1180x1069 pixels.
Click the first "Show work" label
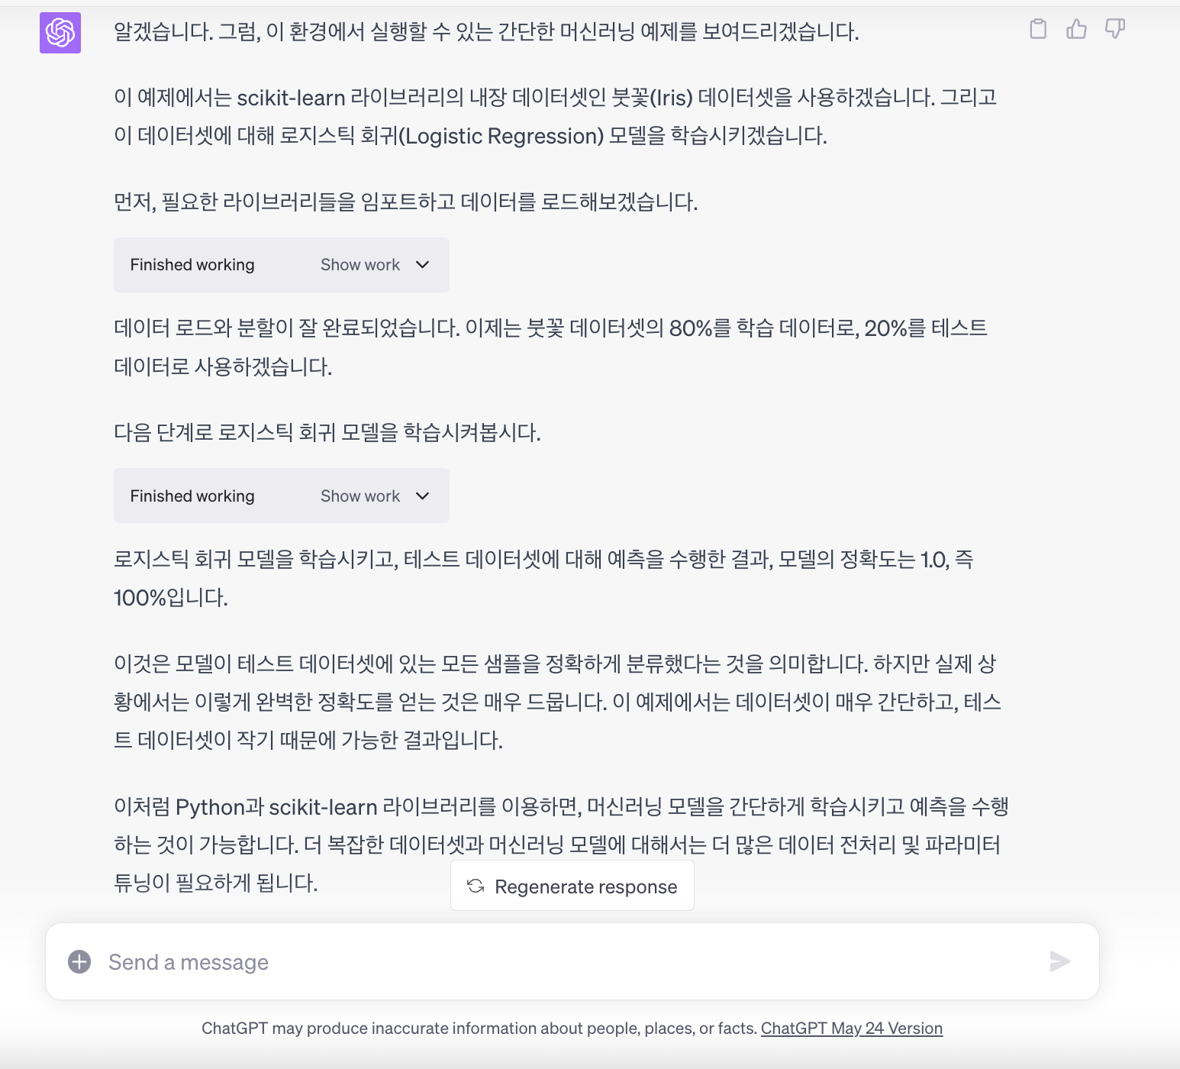tap(360, 265)
